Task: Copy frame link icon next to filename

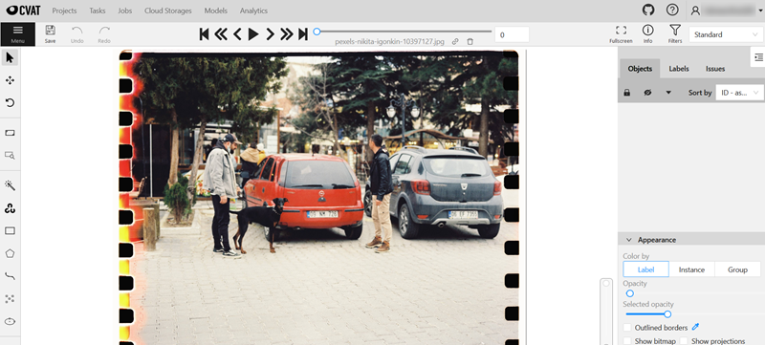Action: click(455, 42)
